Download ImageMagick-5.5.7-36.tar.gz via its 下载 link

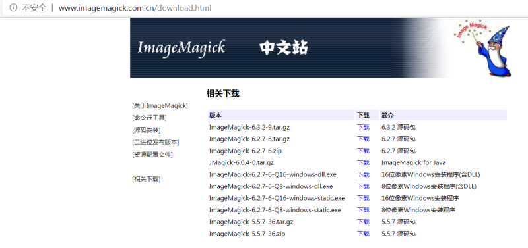pos(364,222)
